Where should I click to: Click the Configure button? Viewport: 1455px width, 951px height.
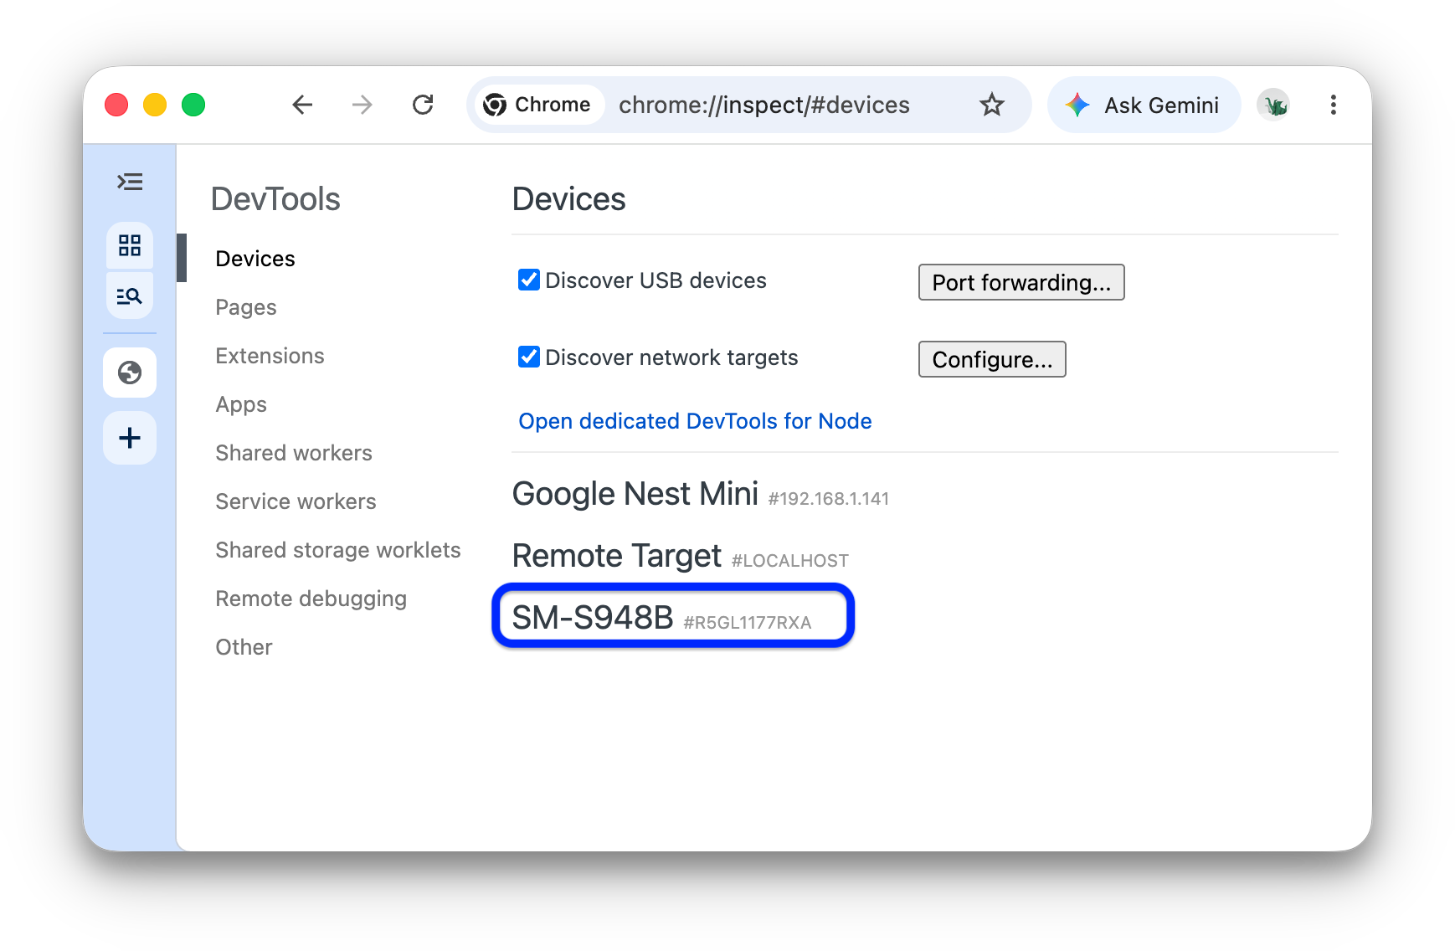pos(992,359)
